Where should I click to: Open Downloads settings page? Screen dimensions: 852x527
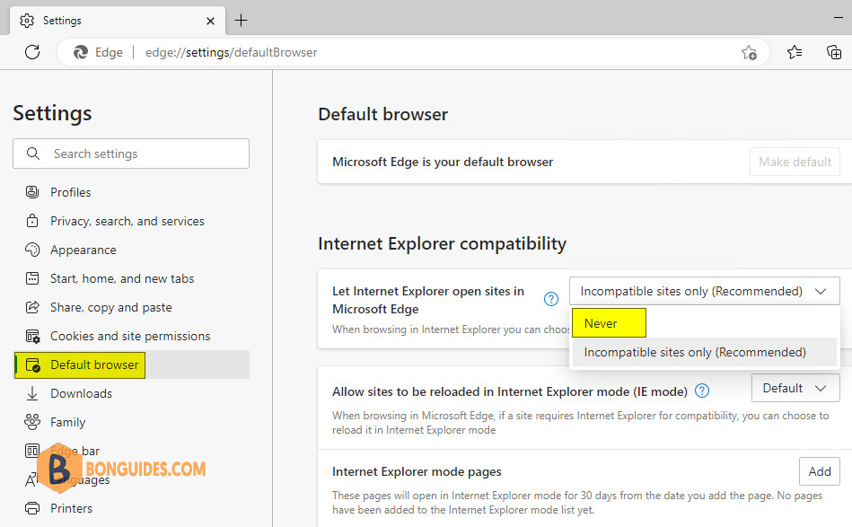tap(81, 393)
